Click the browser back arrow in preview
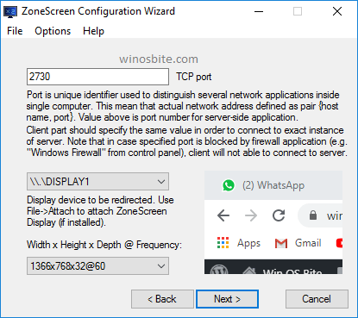This screenshot has height=318, width=358. tap(223, 215)
